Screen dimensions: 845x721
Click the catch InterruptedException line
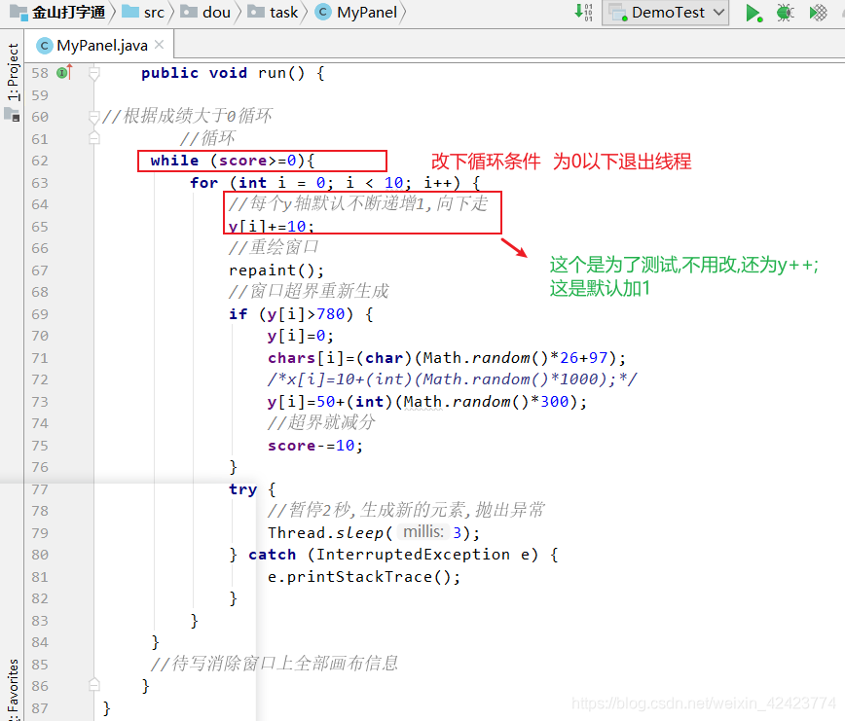pos(394,555)
